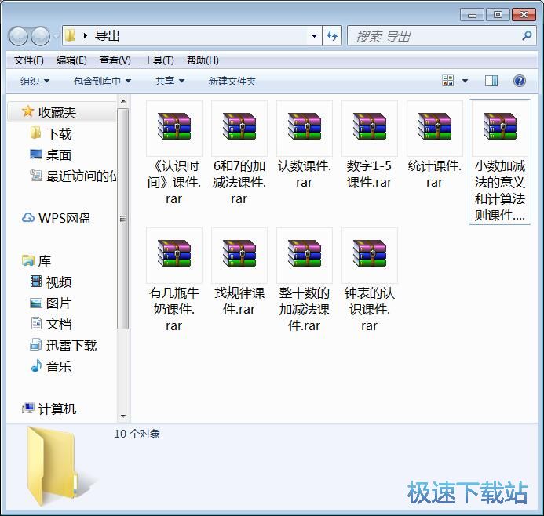
Task: Expand the 组织 dropdown
Action: click(35, 81)
